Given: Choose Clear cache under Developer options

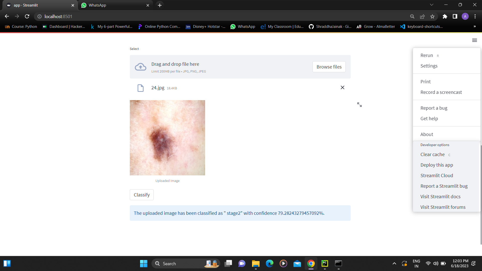Looking at the screenshot, I should click(432, 154).
